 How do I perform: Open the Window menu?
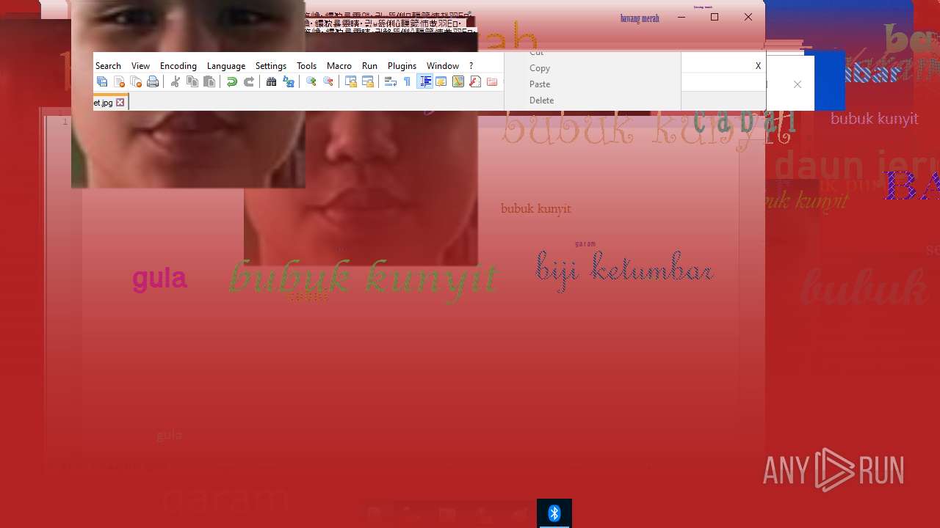click(443, 66)
